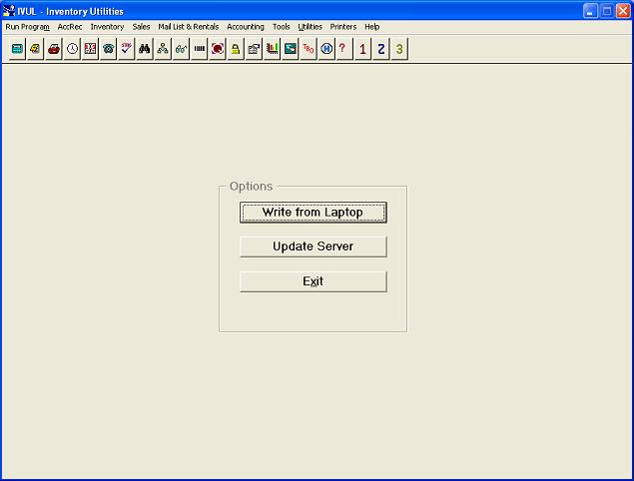Click the barcode toolbar icon
The image size is (634, 481).
(x=199, y=49)
